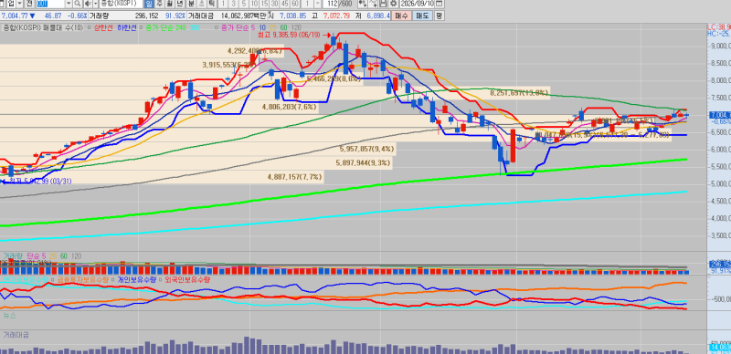Click the 14,062,987백만 trading value figure
Screen dimensions: 731x354
pos(244,16)
